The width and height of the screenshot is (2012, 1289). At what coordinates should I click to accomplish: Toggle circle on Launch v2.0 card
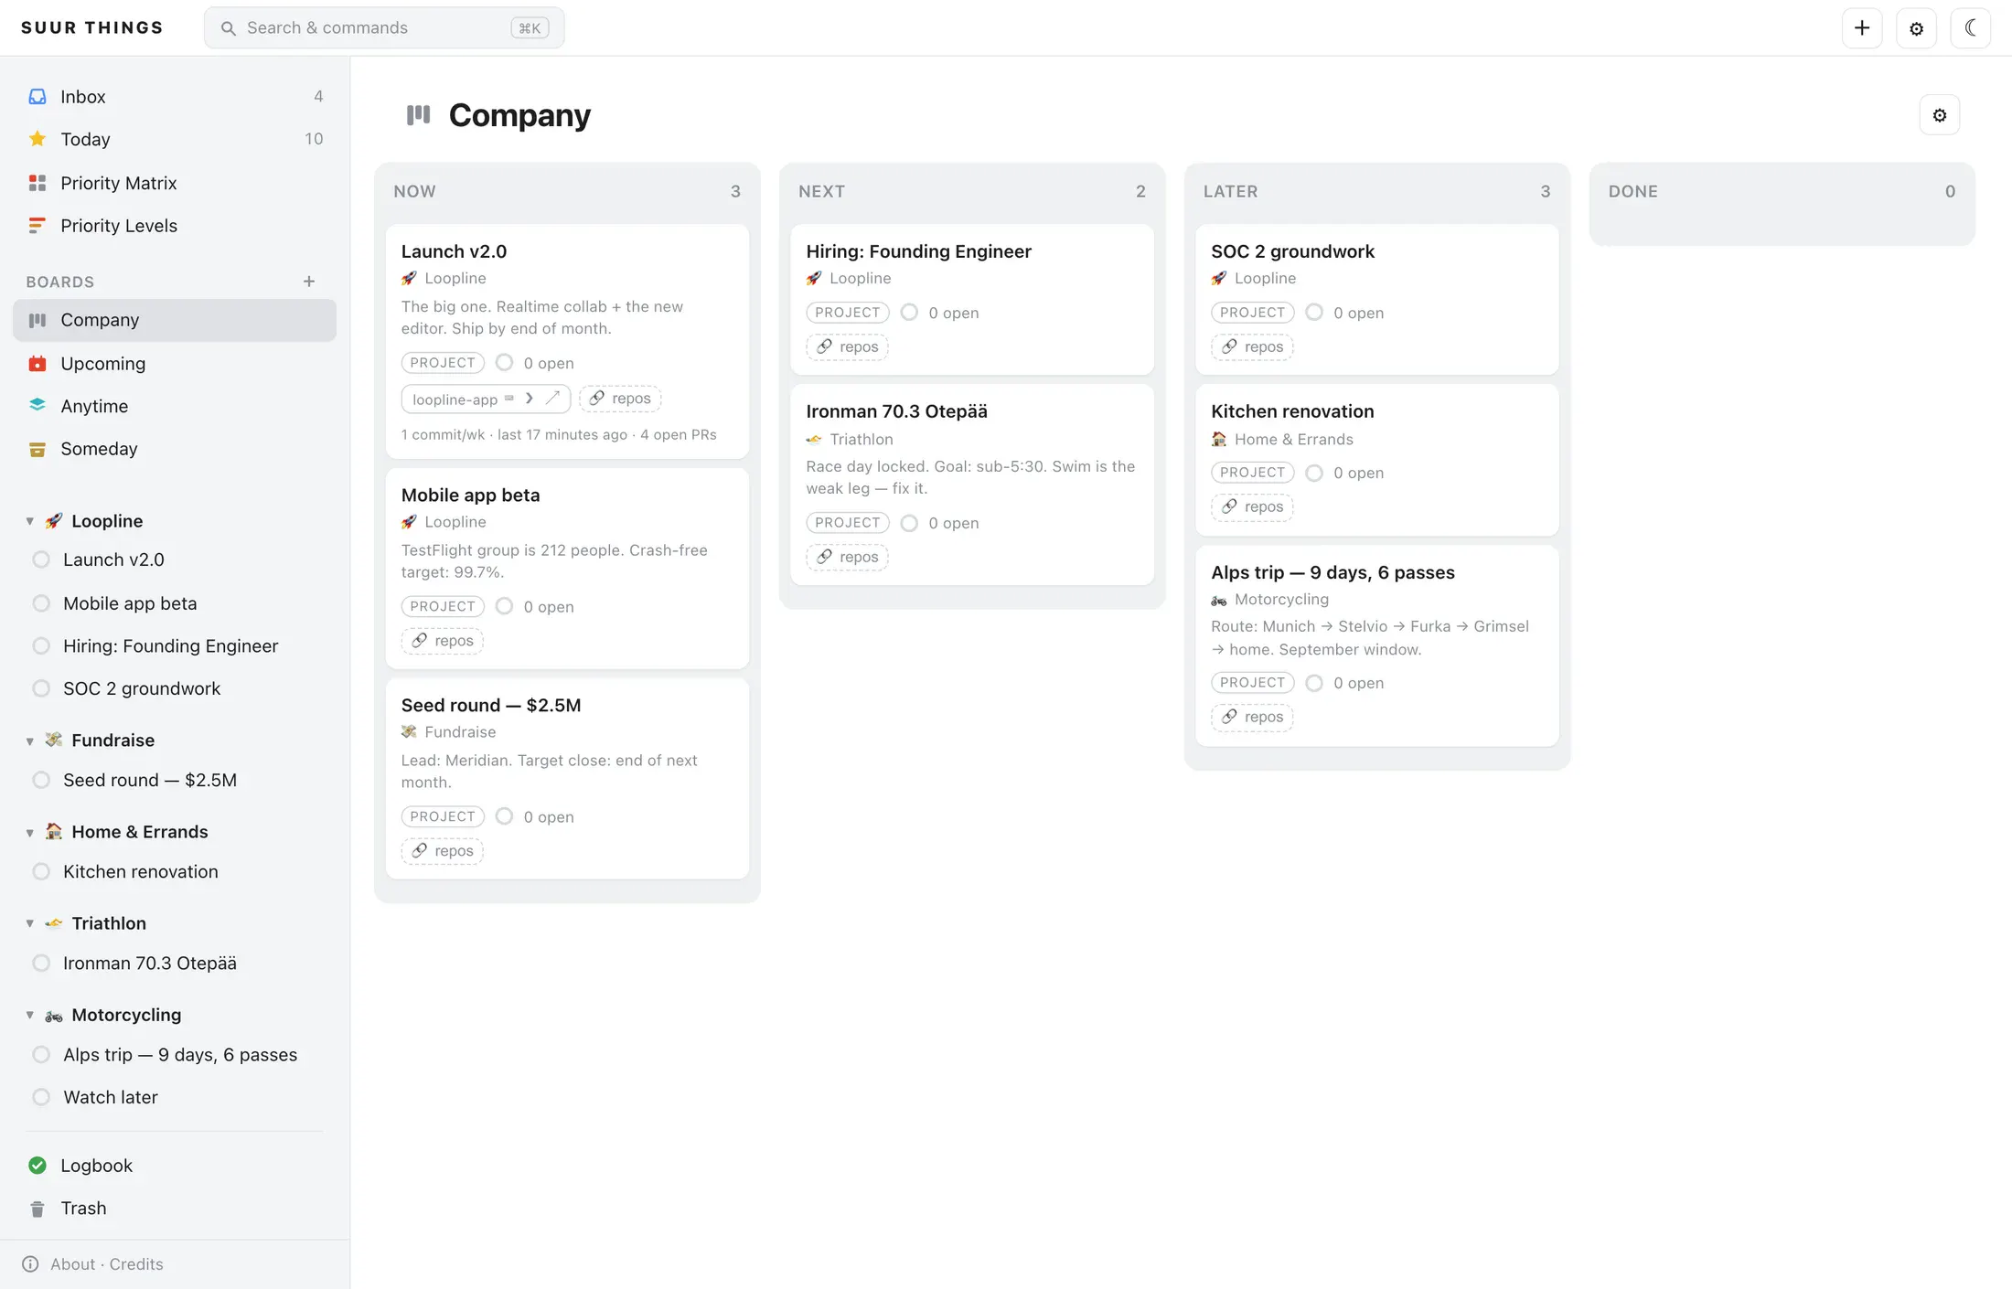(504, 363)
